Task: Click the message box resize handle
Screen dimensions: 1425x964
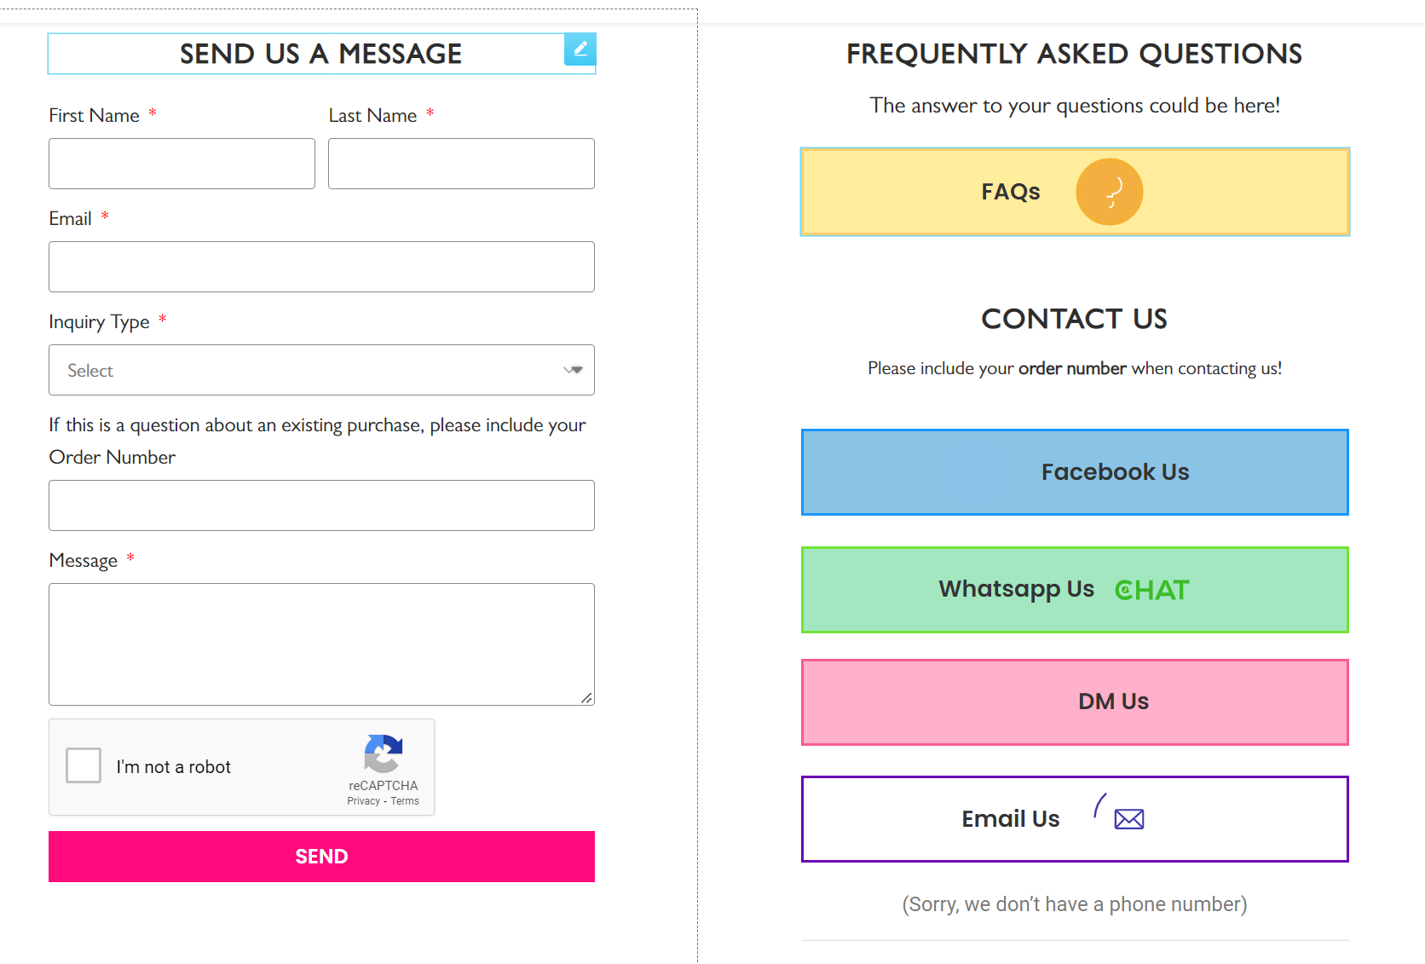Action: click(586, 698)
